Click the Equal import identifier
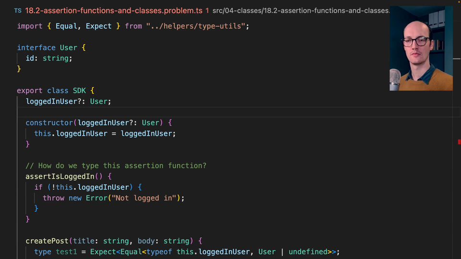The height and width of the screenshot is (259, 461). tap(66, 26)
